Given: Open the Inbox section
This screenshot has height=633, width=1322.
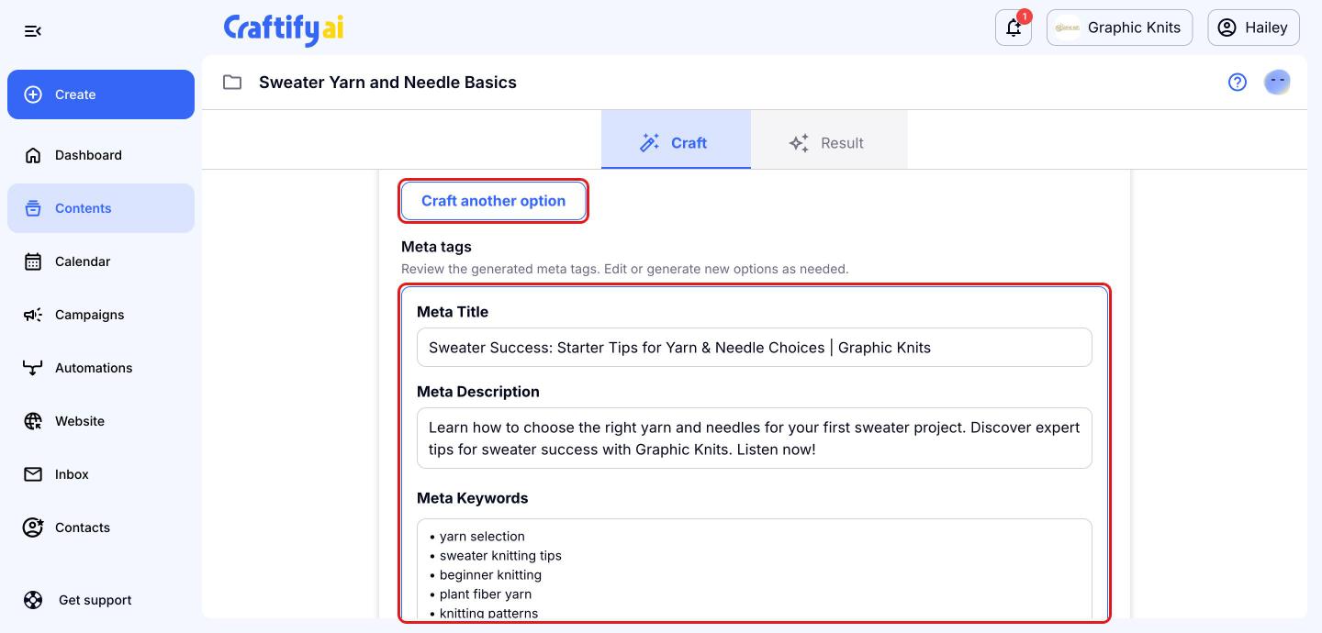Looking at the screenshot, I should (x=101, y=474).
